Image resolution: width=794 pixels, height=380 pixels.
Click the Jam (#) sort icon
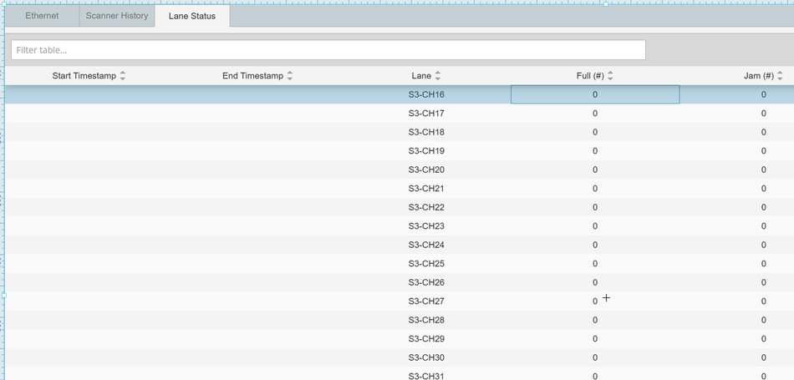(x=780, y=76)
